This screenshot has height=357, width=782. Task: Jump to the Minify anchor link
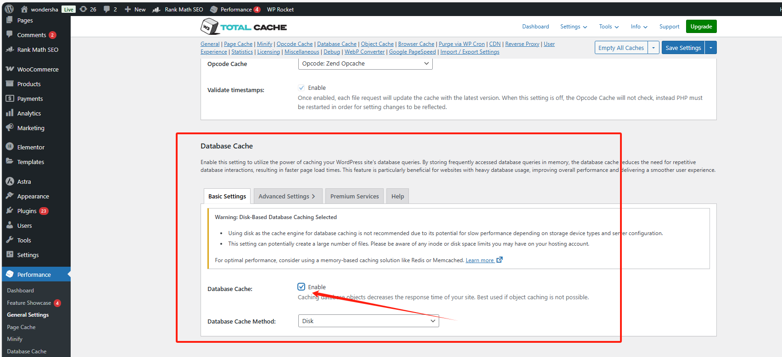265,44
